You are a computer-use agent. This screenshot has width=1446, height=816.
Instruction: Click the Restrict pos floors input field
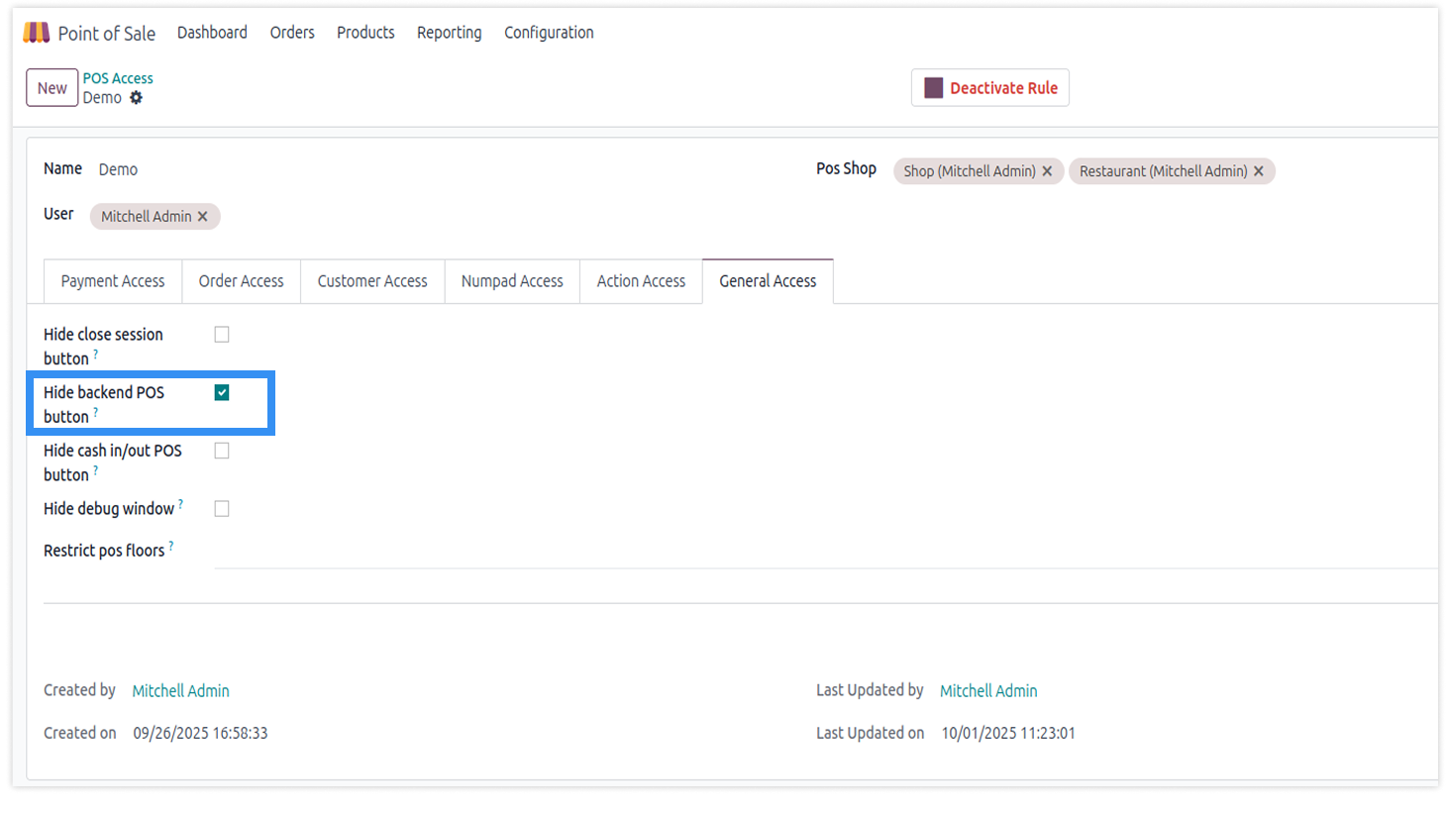pos(822,554)
